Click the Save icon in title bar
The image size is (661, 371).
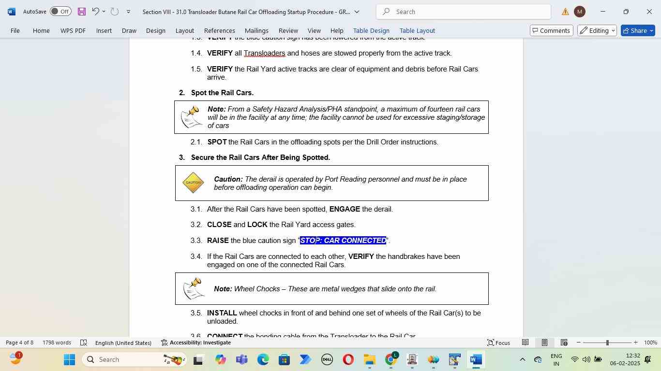click(x=81, y=12)
